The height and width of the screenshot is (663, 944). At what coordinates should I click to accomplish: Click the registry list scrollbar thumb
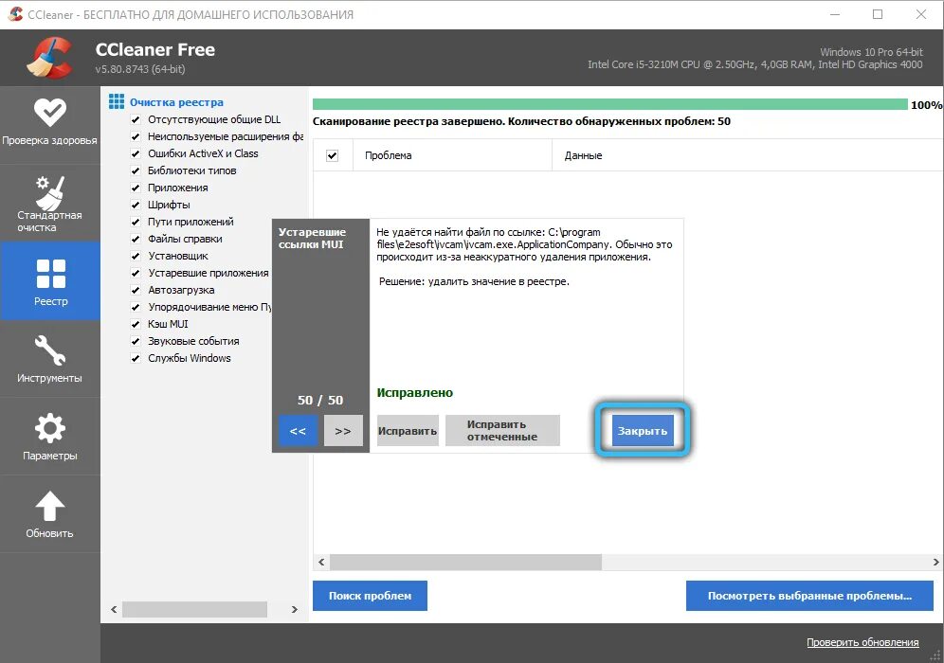pos(194,609)
